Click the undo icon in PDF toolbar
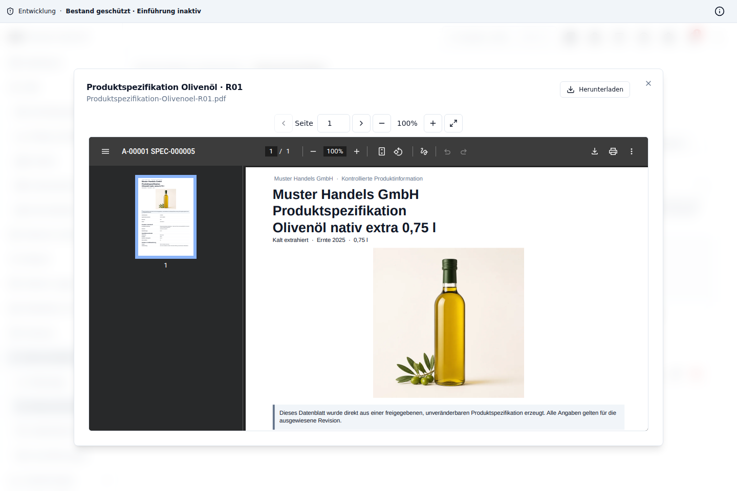The width and height of the screenshot is (737, 491). [x=447, y=151]
